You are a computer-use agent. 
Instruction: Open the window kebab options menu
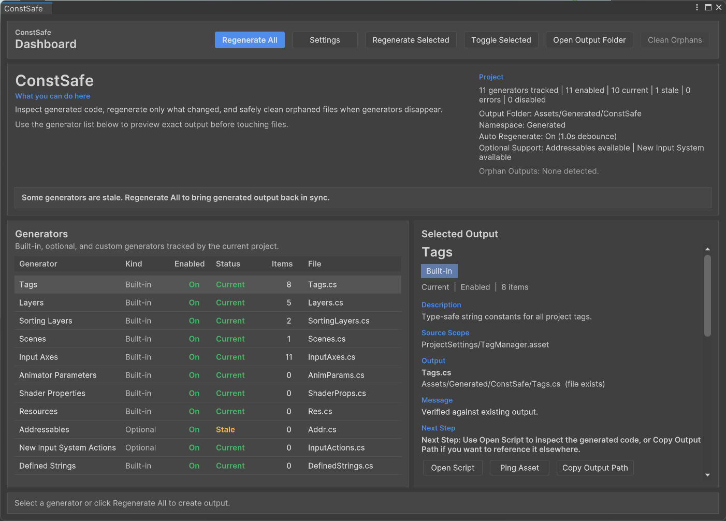pyautogui.click(x=697, y=7)
